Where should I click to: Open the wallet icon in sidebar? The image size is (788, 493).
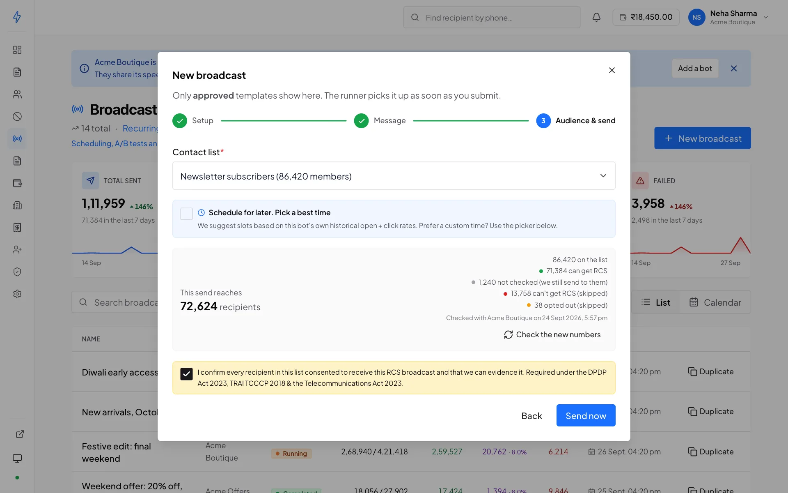point(17,183)
